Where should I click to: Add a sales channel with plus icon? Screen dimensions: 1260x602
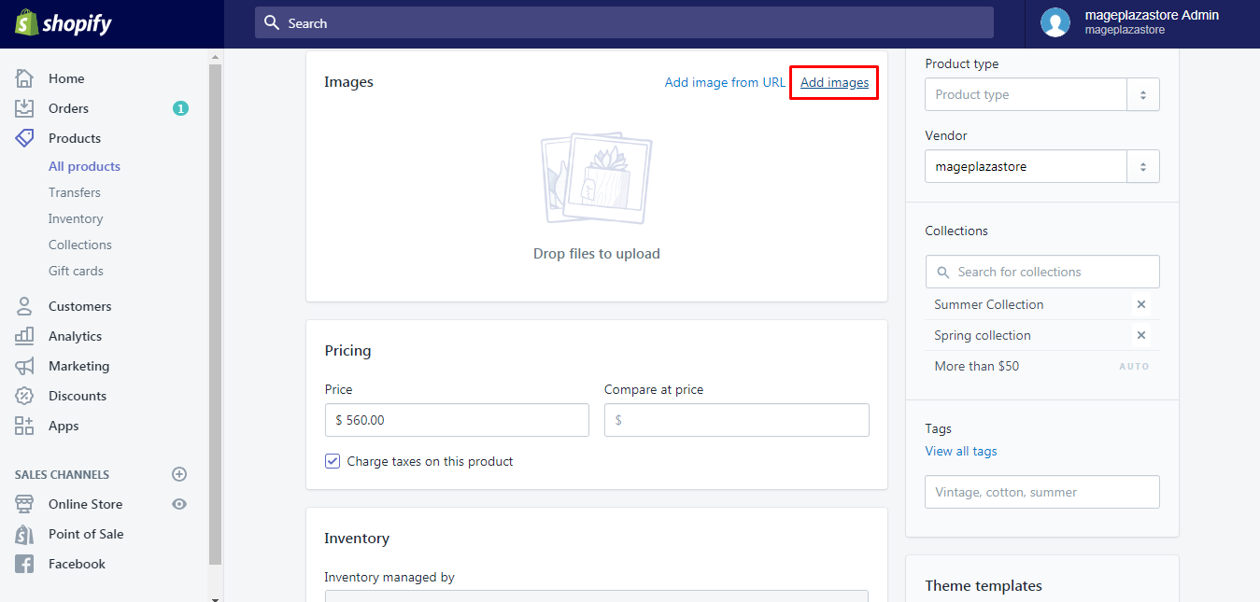click(180, 474)
